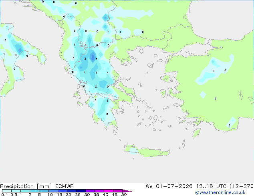Click the purple over-50 legend arrow tip
The width and height of the screenshot is (254, 196).
click(x=127, y=191)
